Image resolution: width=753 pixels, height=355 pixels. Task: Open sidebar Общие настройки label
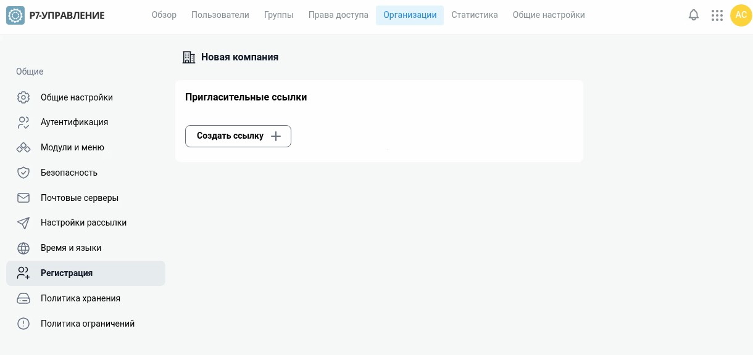(x=77, y=97)
